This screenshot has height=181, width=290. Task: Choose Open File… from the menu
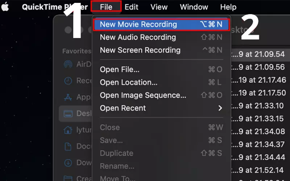click(x=161, y=70)
